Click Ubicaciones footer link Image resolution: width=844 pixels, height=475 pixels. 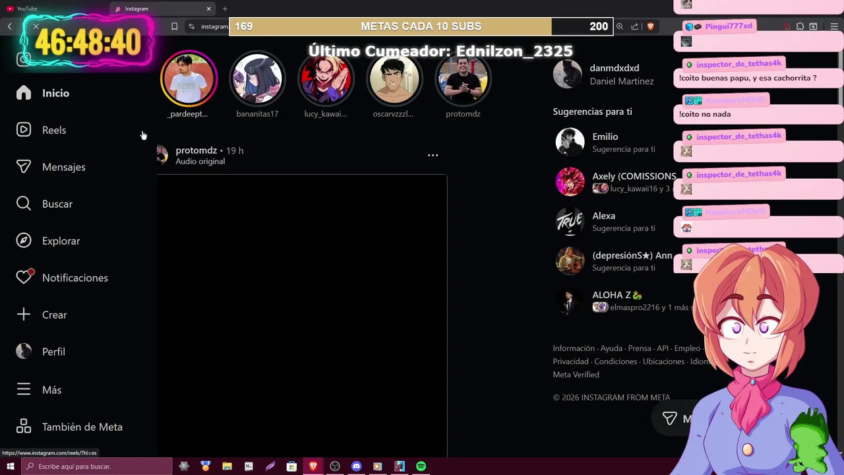click(664, 362)
